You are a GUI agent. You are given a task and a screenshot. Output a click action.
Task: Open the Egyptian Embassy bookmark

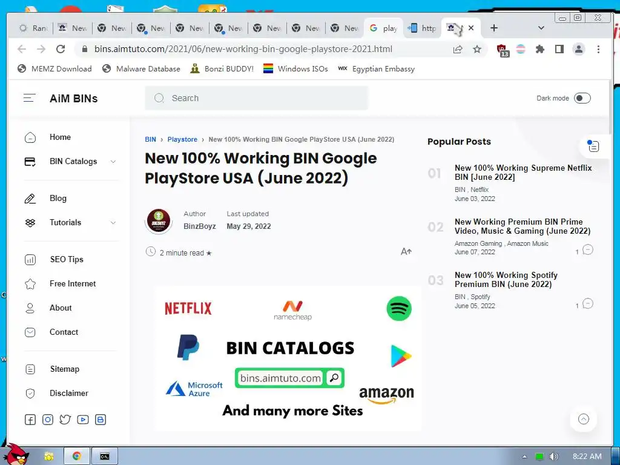coord(377,69)
